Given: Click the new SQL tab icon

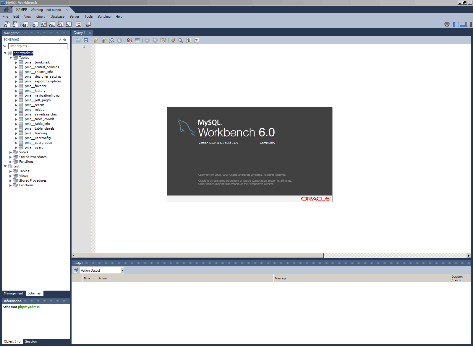Looking at the screenshot, I should coord(7,24).
